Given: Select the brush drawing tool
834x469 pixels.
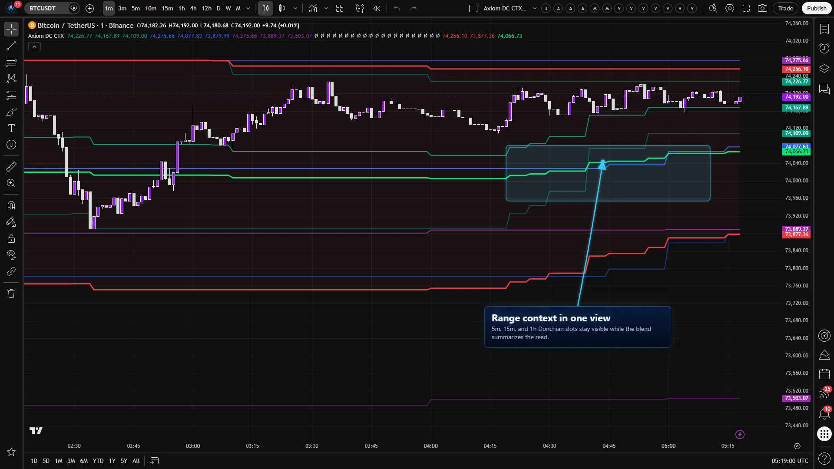Looking at the screenshot, I should pos(11,112).
